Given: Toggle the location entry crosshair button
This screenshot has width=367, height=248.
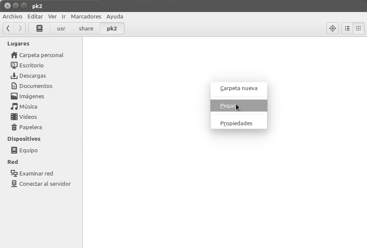Looking at the screenshot, I should point(332,28).
